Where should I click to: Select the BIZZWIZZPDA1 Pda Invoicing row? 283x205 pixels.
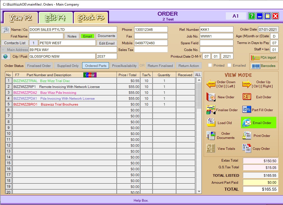pyautogui.click(x=64, y=98)
